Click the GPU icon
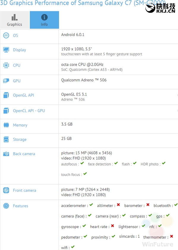178x250 pixels. click(6, 81)
